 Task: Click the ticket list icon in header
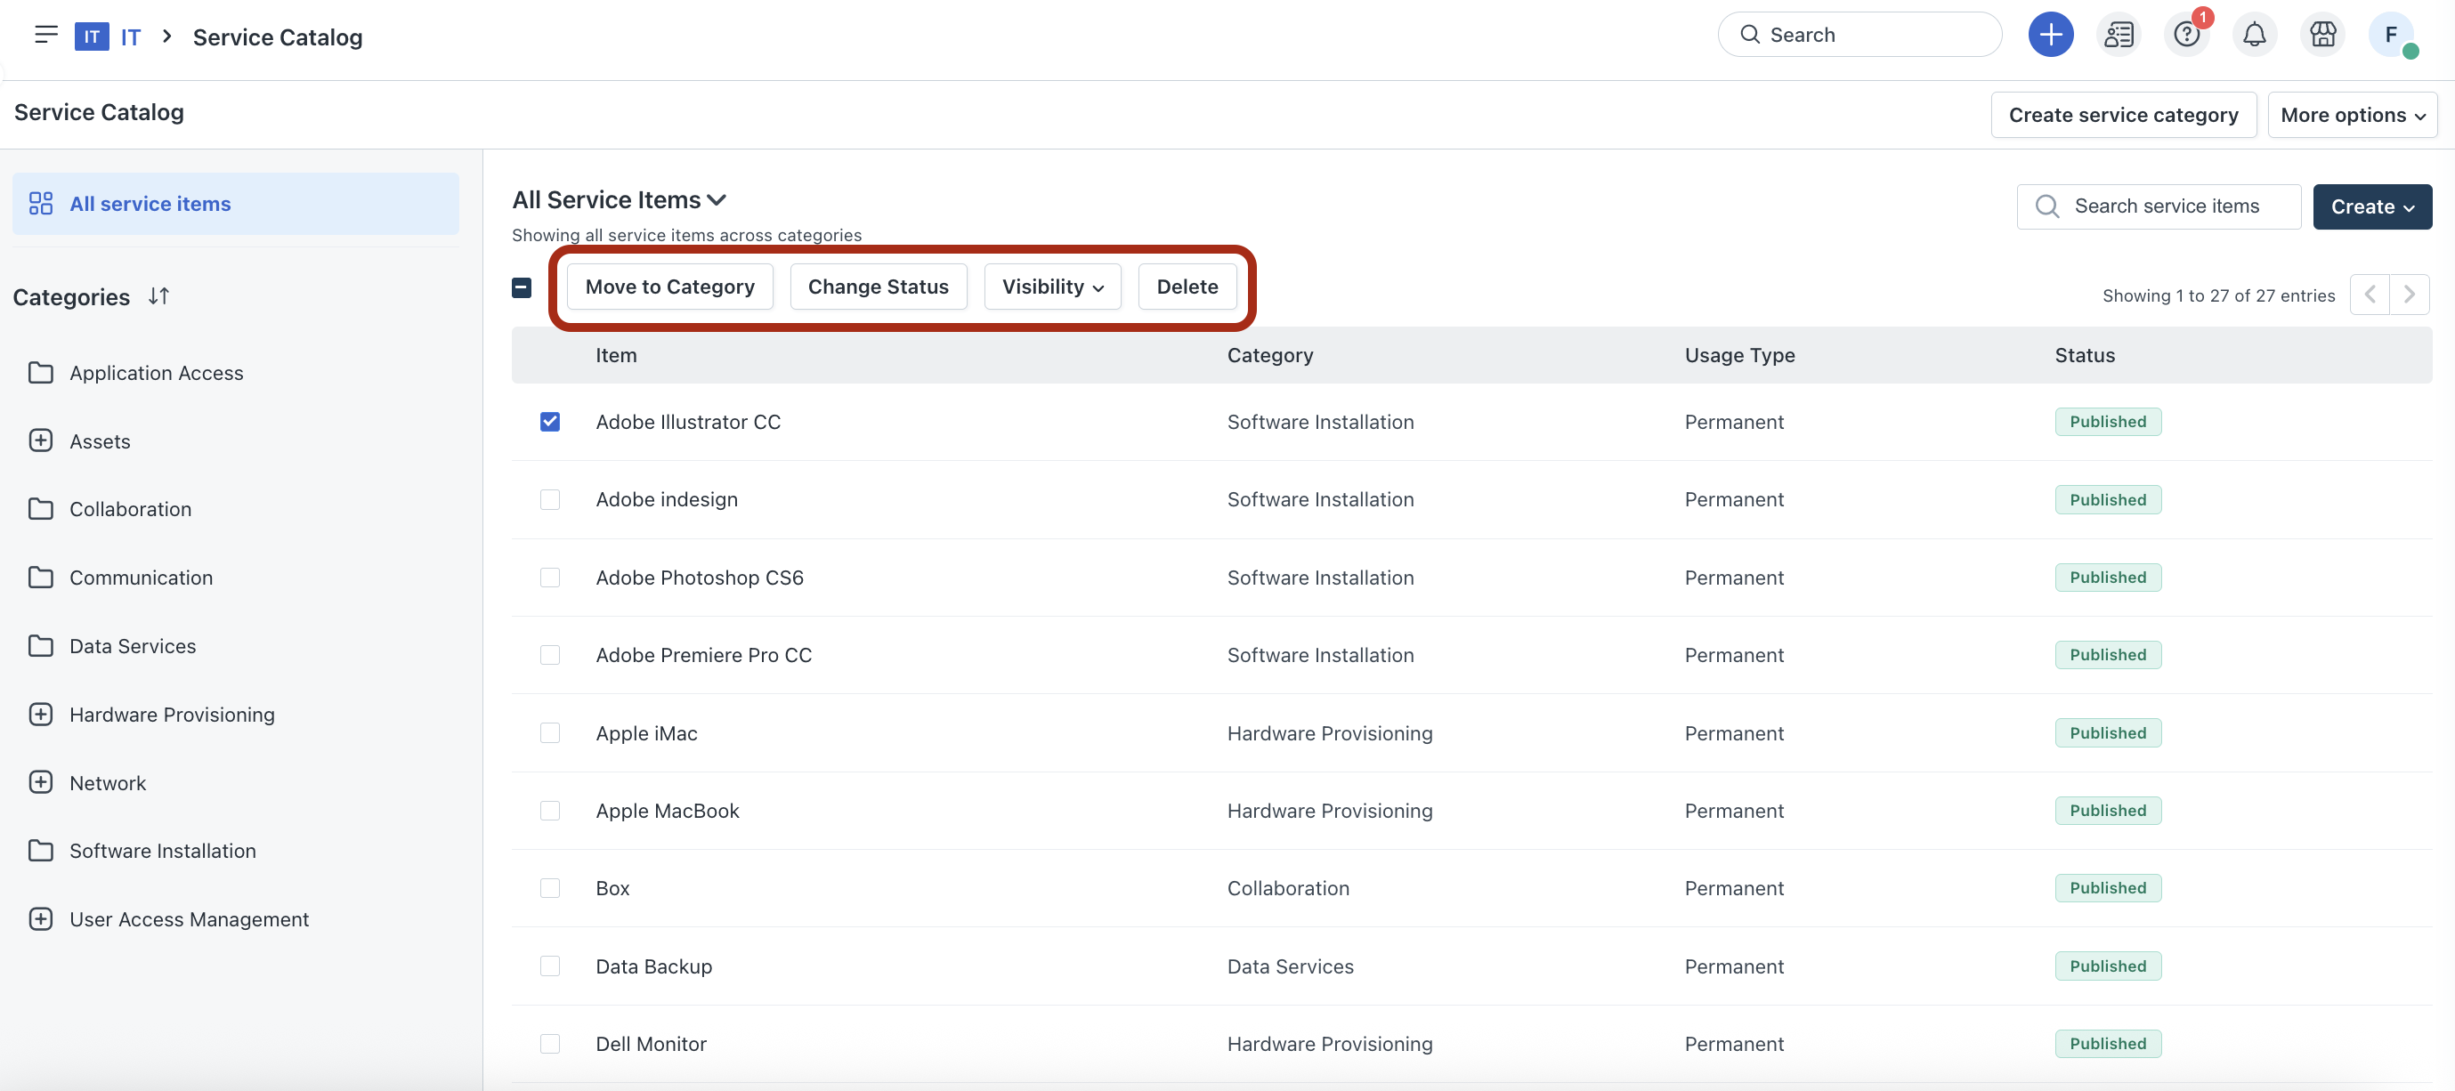[2119, 36]
